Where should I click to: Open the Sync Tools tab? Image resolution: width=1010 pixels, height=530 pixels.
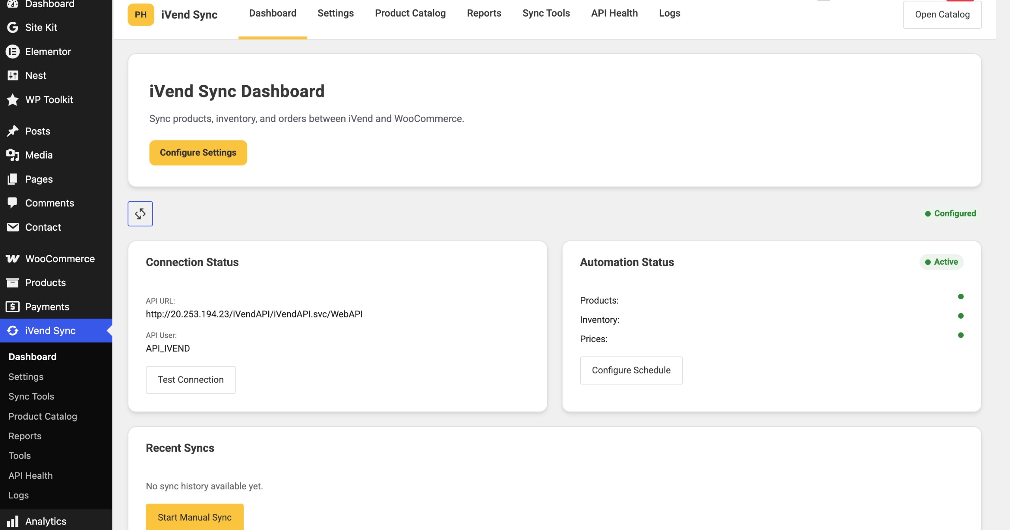pyautogui.click(x=546, y=13)
